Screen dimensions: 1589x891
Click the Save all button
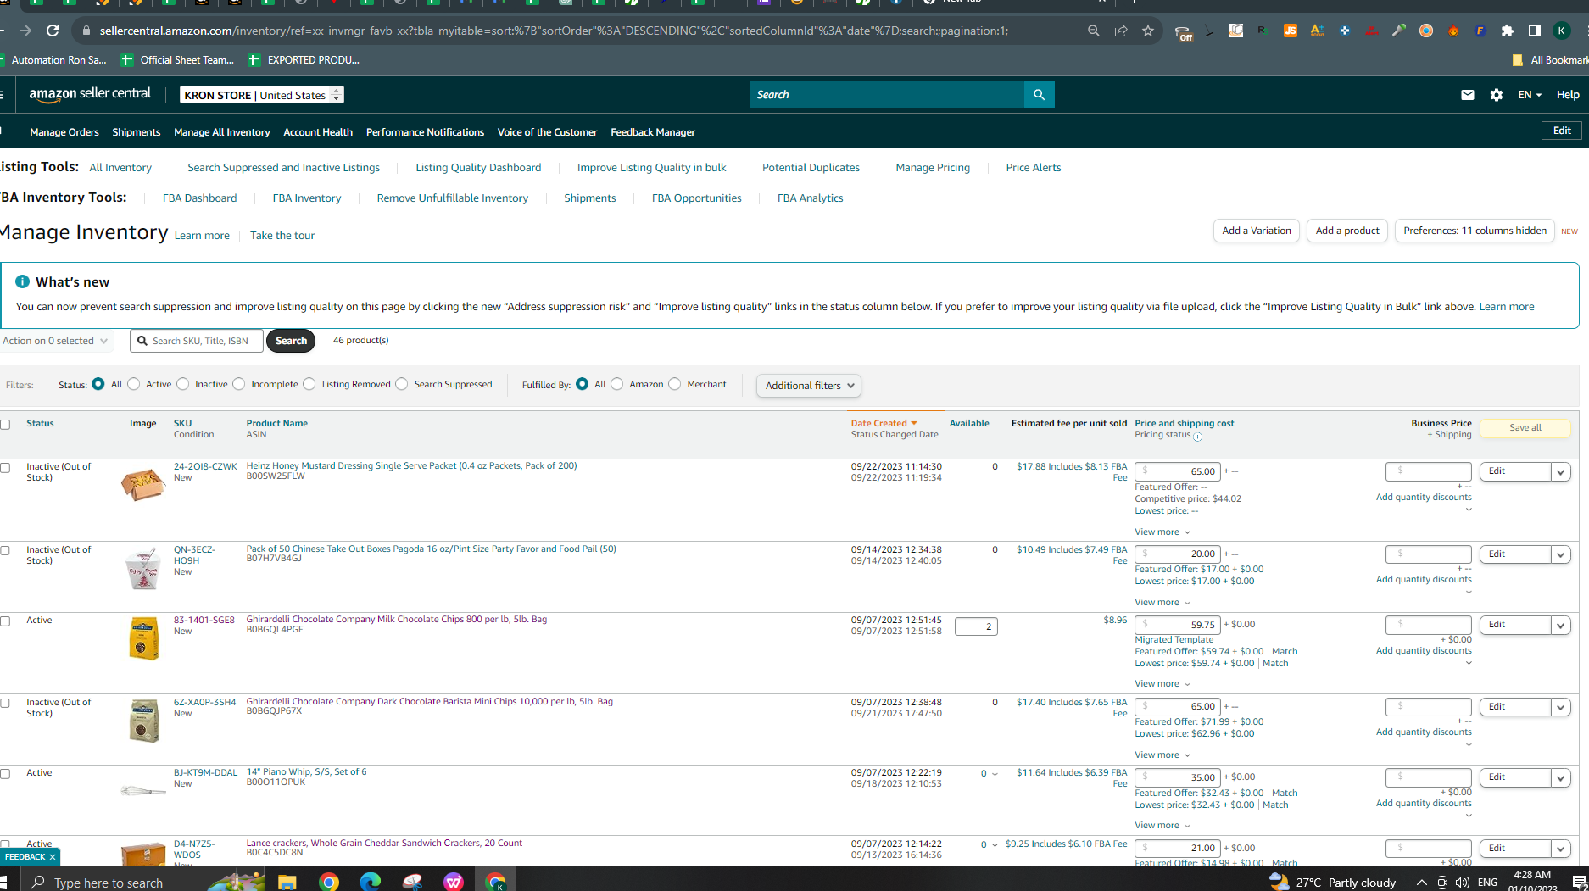tap(1525, 428)
